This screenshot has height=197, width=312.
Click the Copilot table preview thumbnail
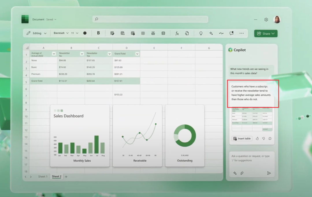pos(252,119)
